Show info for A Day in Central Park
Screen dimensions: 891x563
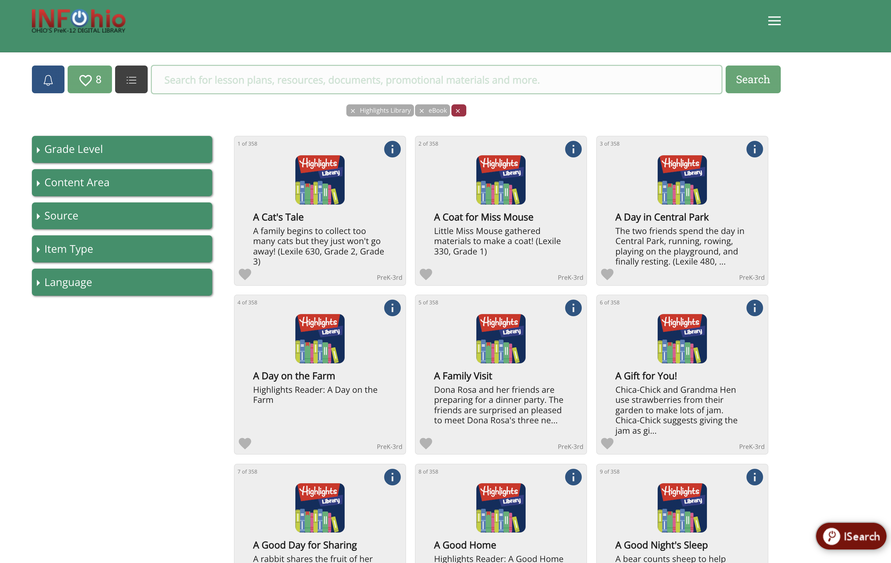754,149
